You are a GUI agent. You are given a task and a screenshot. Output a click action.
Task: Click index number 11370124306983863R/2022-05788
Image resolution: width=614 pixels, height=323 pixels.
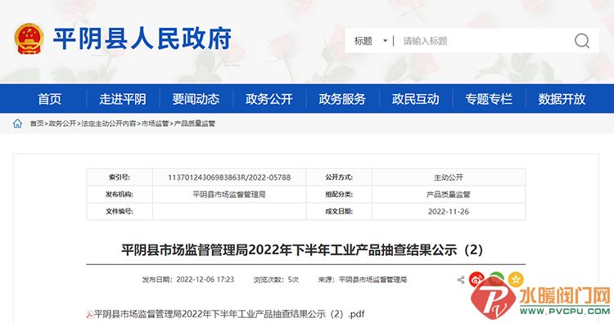tap(229, 177)
